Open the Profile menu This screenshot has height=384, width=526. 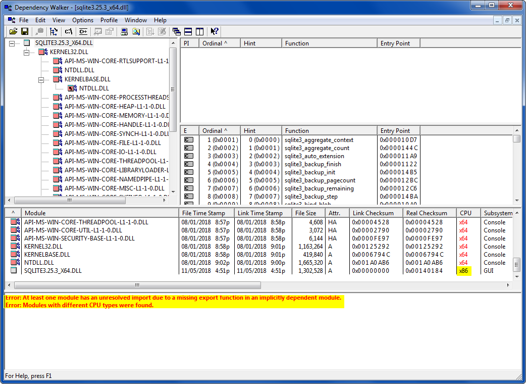click(109, 20)
